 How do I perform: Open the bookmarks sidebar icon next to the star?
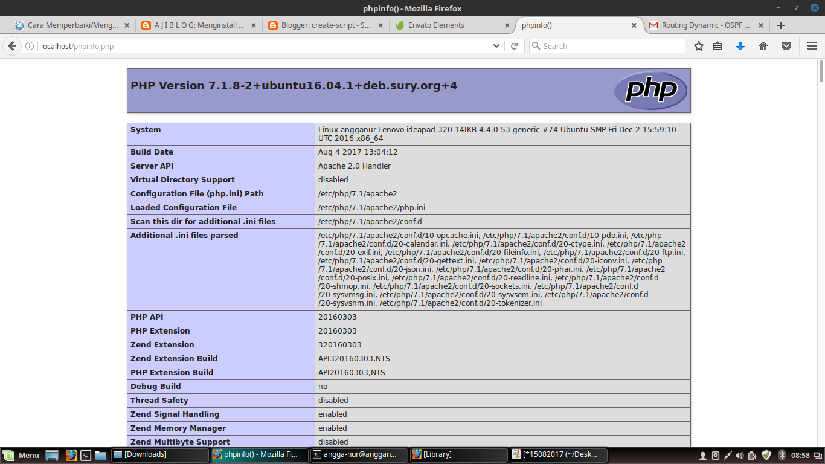pyautogui.click(x=717, y=46)
